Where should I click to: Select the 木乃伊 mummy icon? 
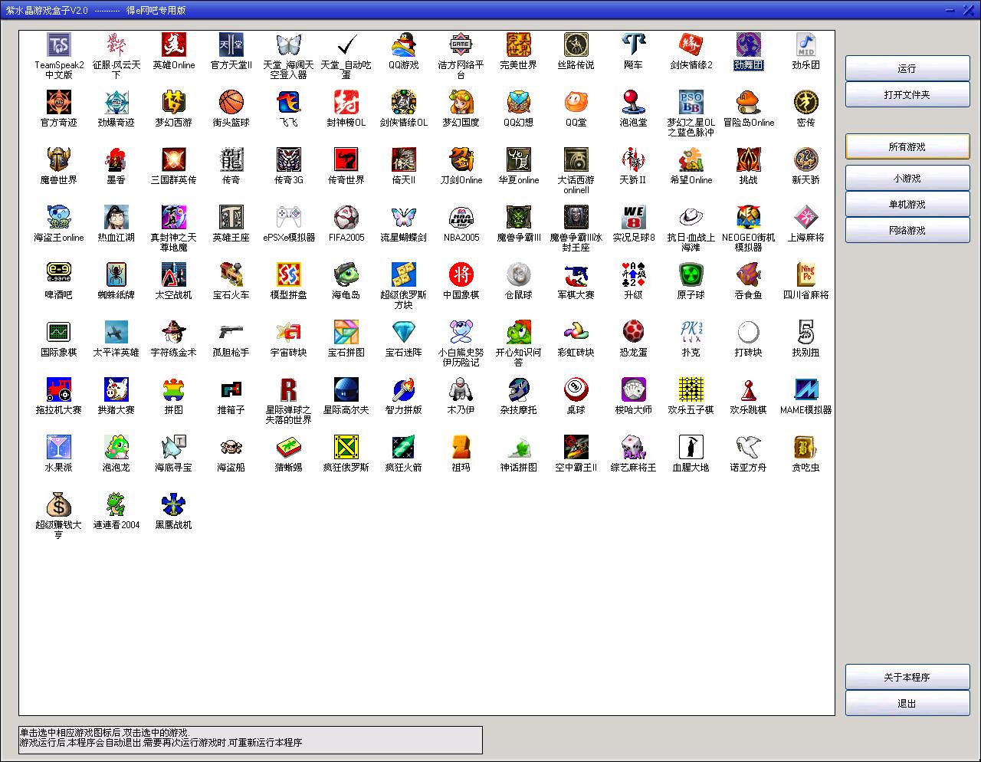click(461, 389)
